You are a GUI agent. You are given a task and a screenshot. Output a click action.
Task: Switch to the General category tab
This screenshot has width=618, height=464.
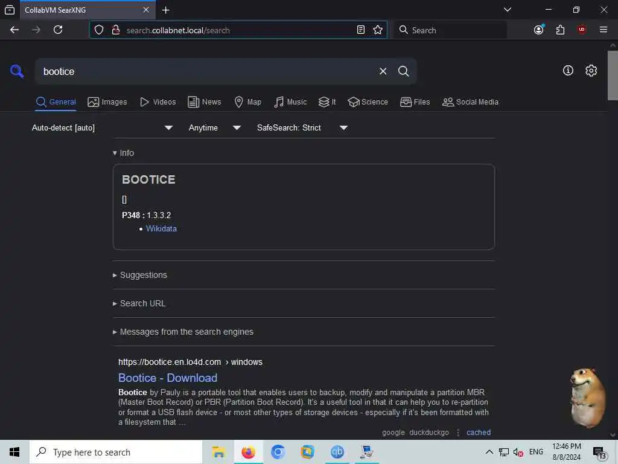pos(56,102)
